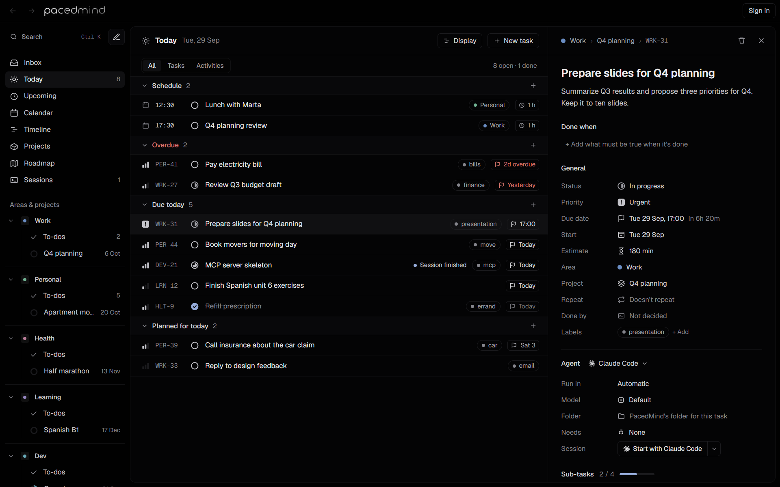Open Inbox from the sidebar
Screen dimensions: 780x487
pos(65,62)
